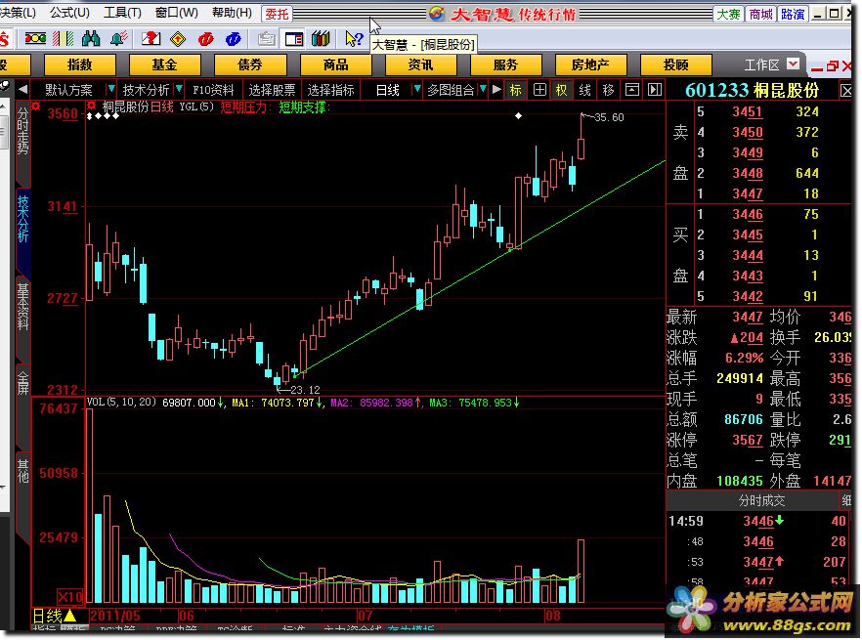Open the 工作区 workspace dropdown
Viewport: 862px width, 640px height.
[x=793, y=64]
